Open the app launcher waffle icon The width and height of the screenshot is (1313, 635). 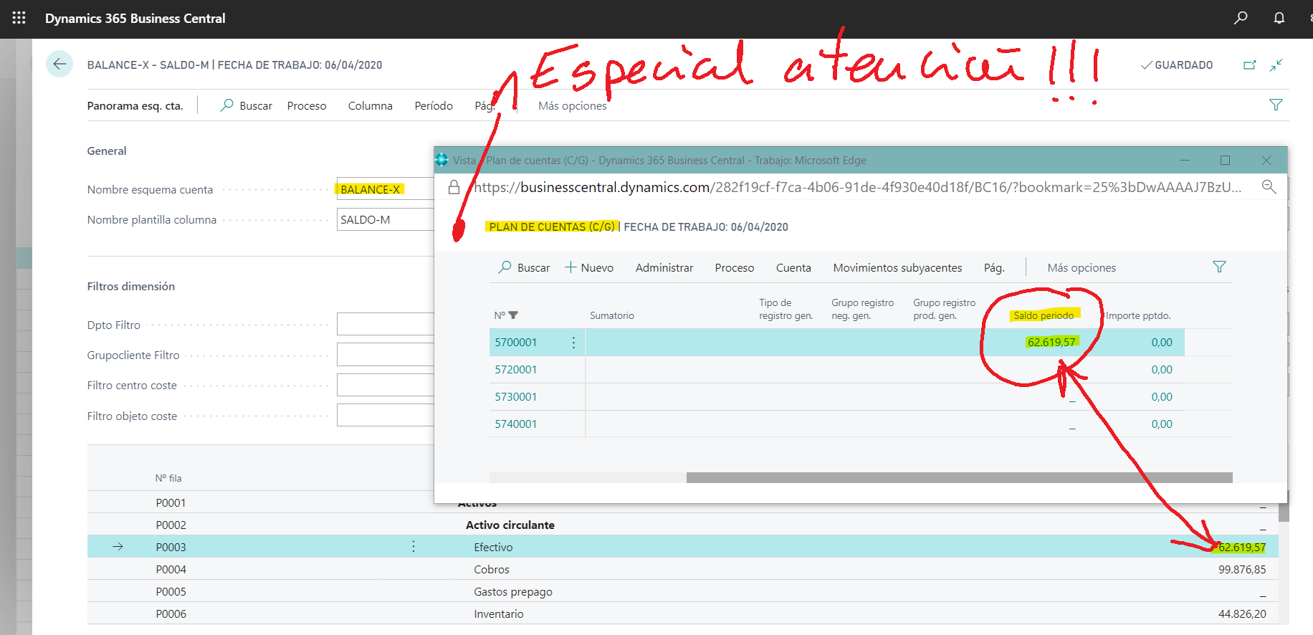coord(19,18)
